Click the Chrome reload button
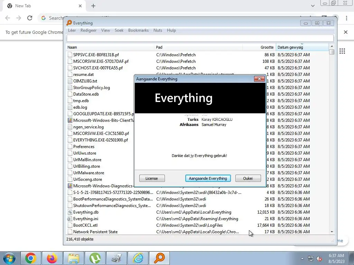 coord(30,18)
